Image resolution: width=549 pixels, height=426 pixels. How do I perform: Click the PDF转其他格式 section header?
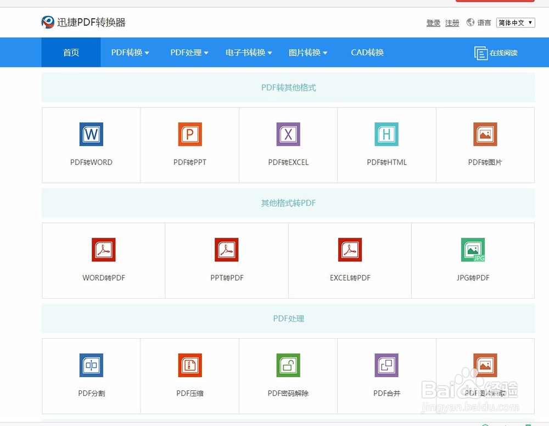pos(289,87)
